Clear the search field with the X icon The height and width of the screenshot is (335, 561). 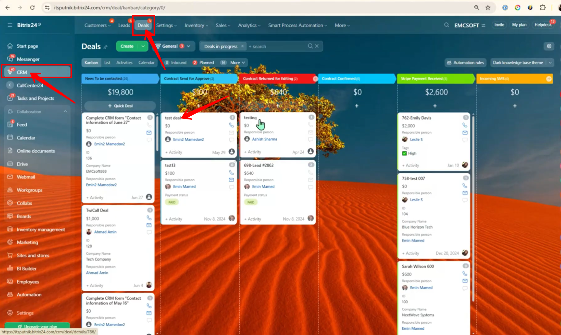click(x=317, y=46)
